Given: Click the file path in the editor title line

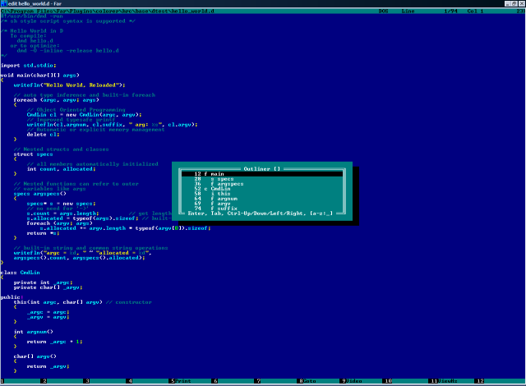Looking at the screenshot, I should (x=108, y=11).
